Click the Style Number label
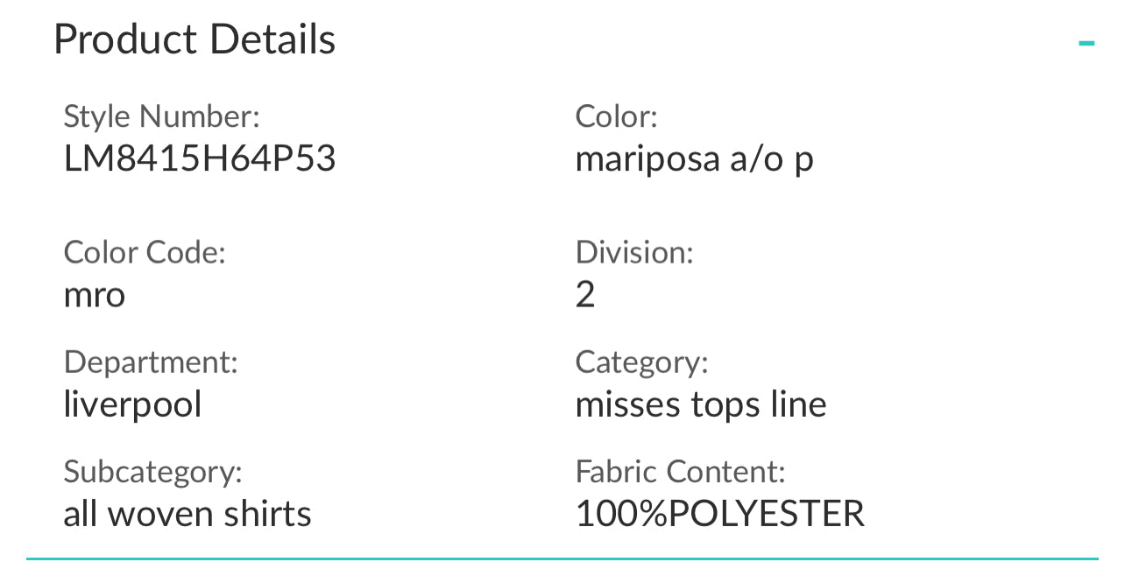Screen dimensions: 1125x562 click(x=162, y=116)
